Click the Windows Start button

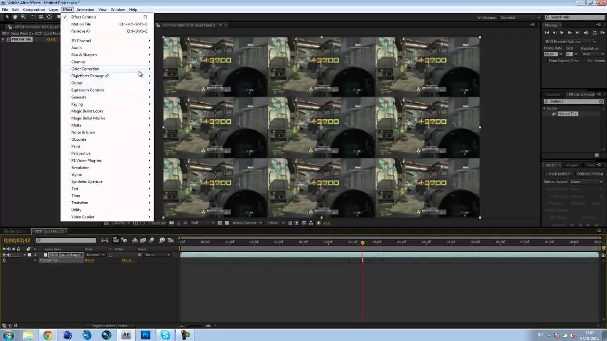pos(9,335)
